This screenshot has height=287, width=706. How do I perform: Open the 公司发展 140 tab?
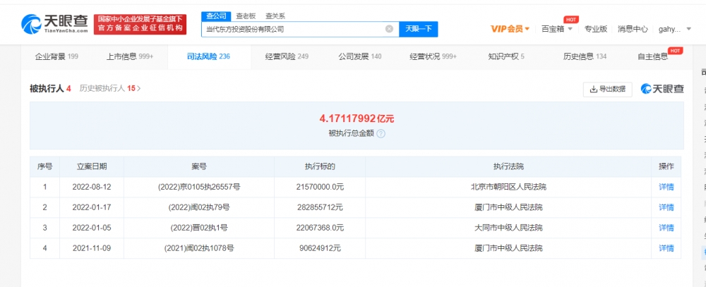coord(360,56)
